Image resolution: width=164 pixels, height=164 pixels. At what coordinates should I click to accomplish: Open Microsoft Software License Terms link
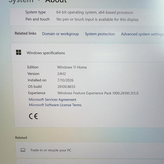pos(55,105)
